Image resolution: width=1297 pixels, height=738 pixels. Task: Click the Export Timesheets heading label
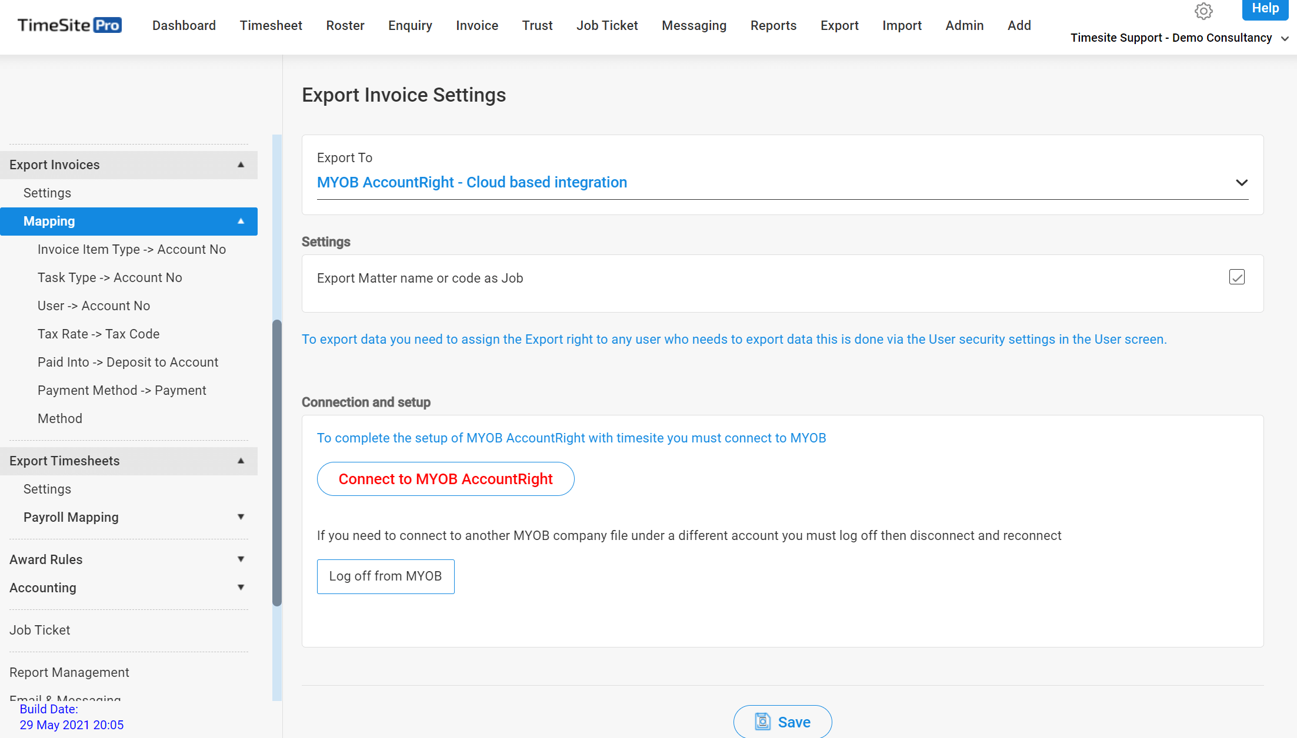(65, 461)
